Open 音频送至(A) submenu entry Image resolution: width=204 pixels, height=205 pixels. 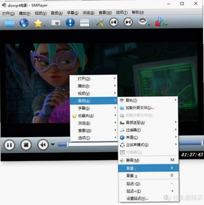pyautogui.click(x=148, y=123)
